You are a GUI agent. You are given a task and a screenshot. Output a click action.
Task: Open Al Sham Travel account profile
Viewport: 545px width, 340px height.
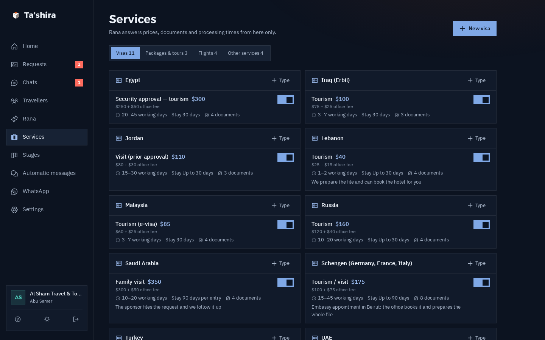pyautogui.click(x=47, y=297)
